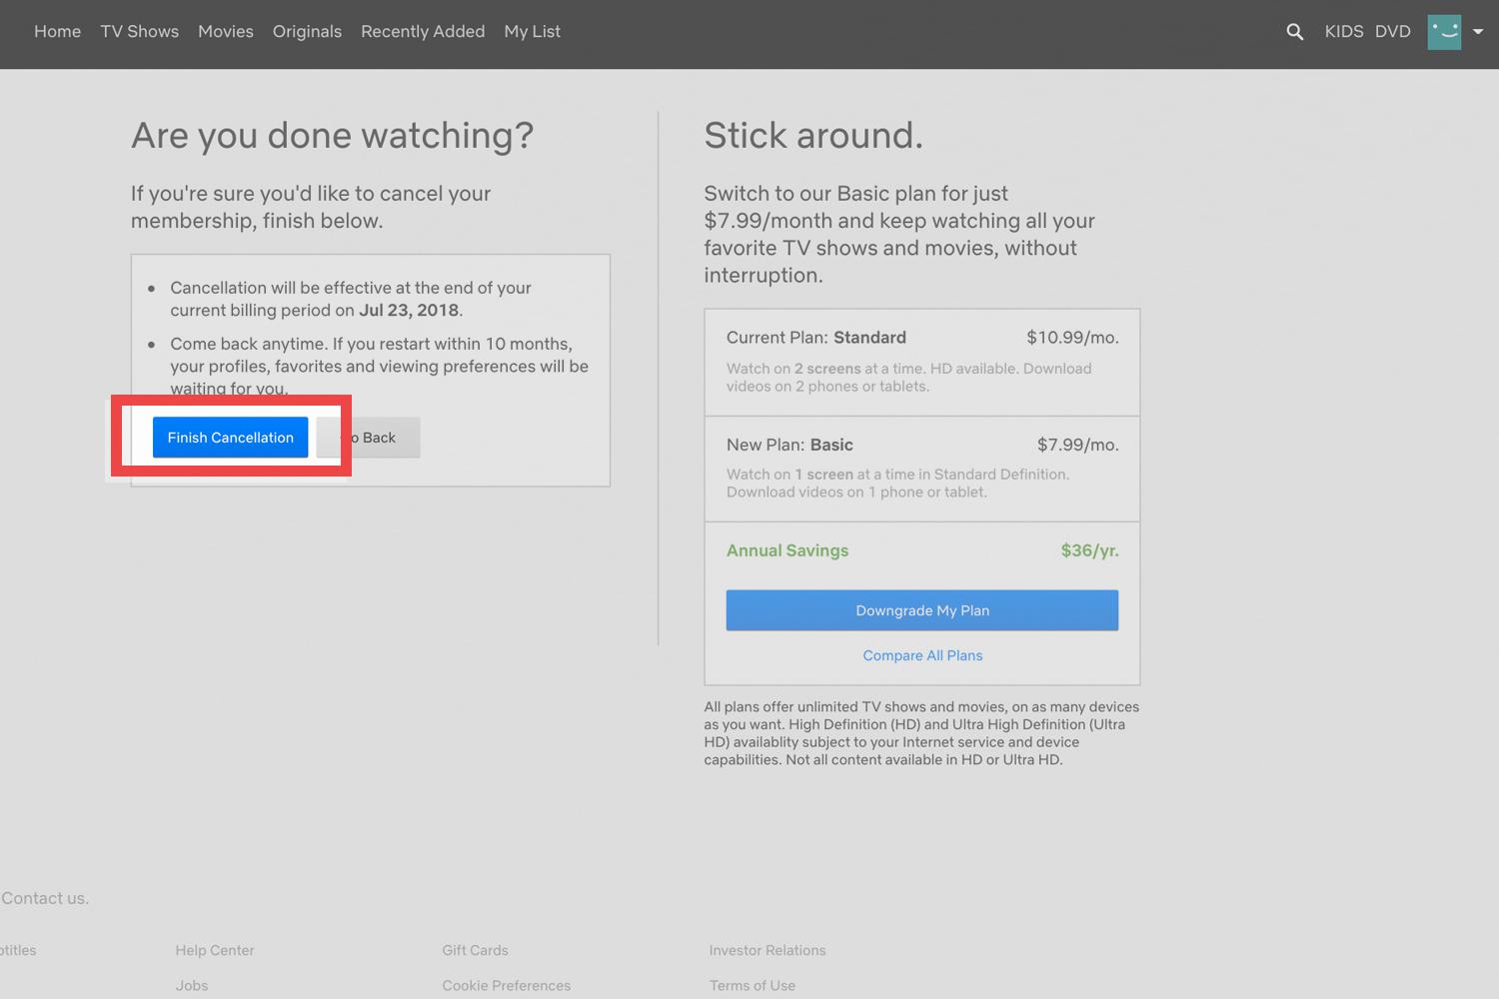Open the search icon
Image resolution: width=1499 pixels, height=999 pixels.
point(1294,31)
